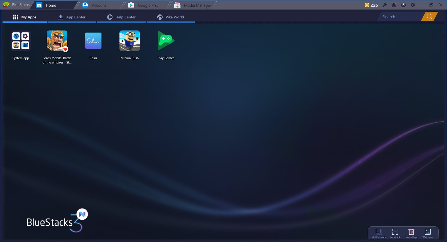Close the BlueStacks window
Viewport: 447px width, 242px height.
click(x=441, y=5)
